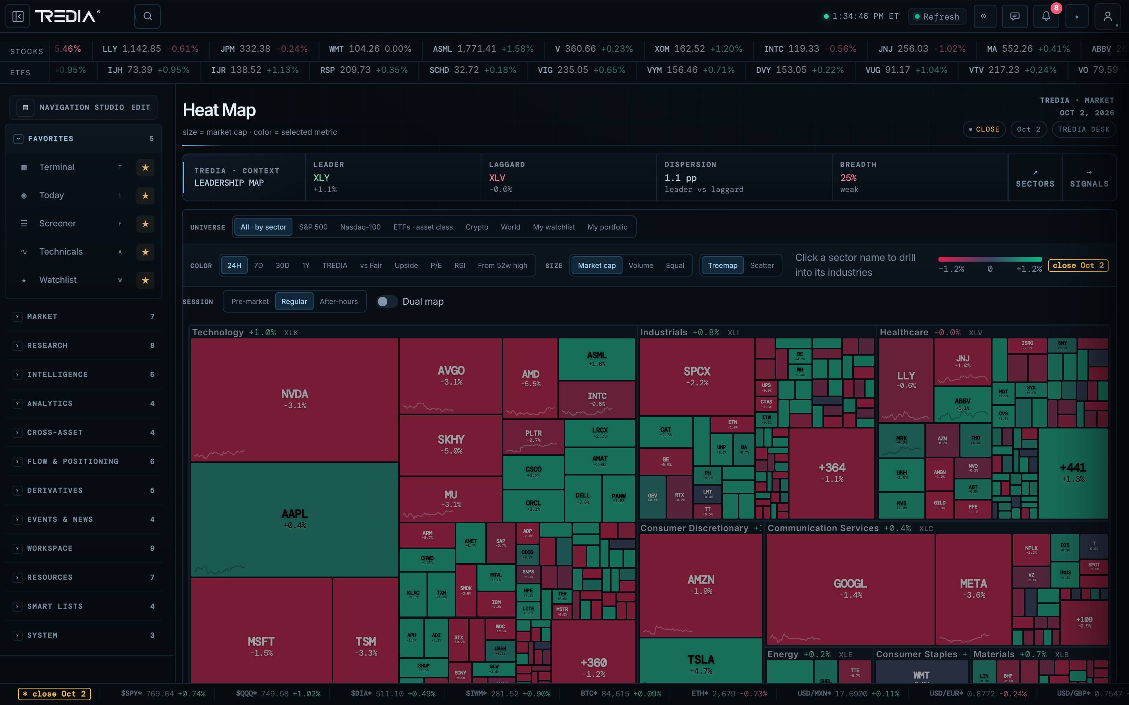1129x705 pixels.
Task: Expand the Smart Lists section
Action: pos(17,606)
